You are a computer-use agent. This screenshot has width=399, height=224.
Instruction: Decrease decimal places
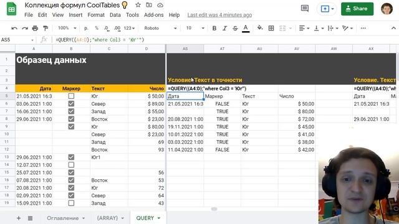point(107,28)
